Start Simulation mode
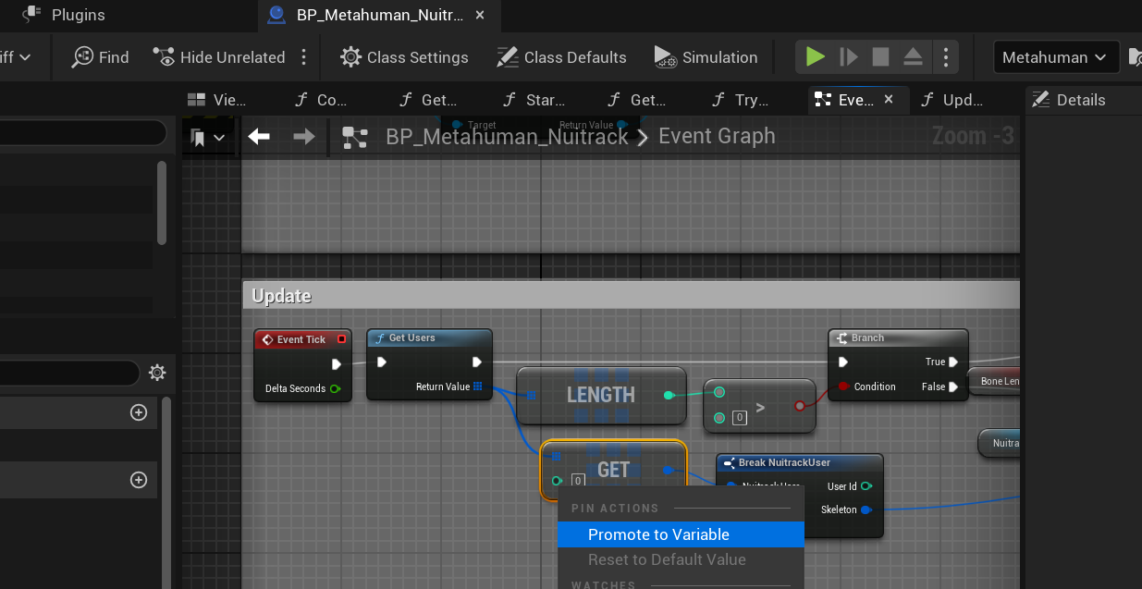 [x=706, y=57]
